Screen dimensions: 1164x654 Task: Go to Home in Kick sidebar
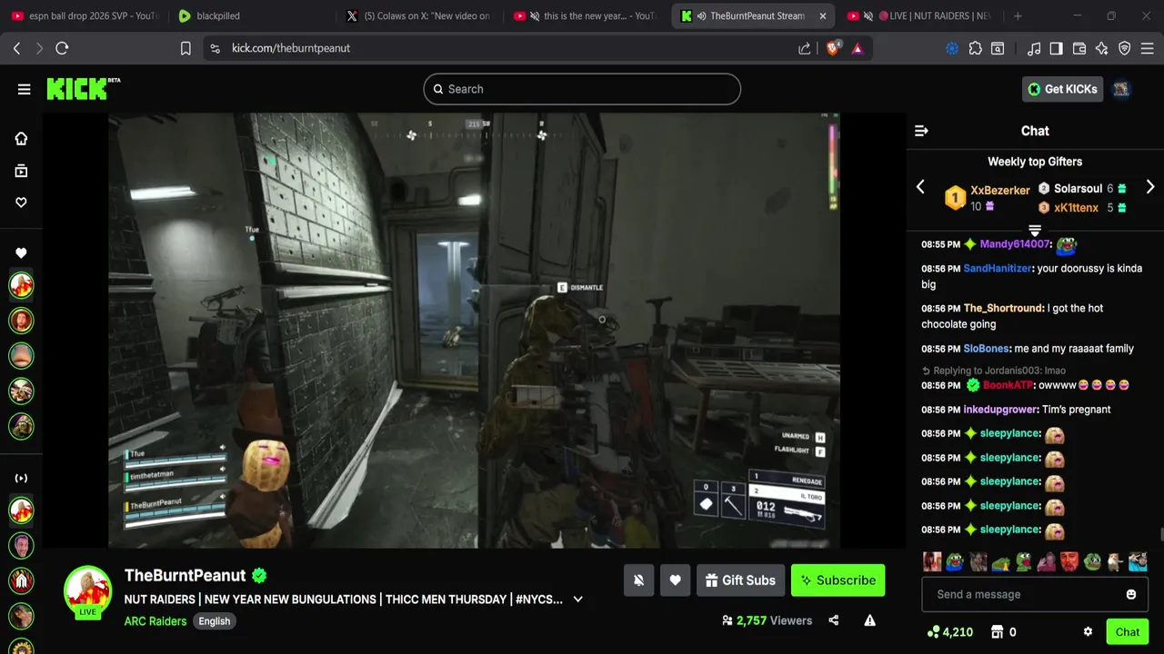click(21, 139)
